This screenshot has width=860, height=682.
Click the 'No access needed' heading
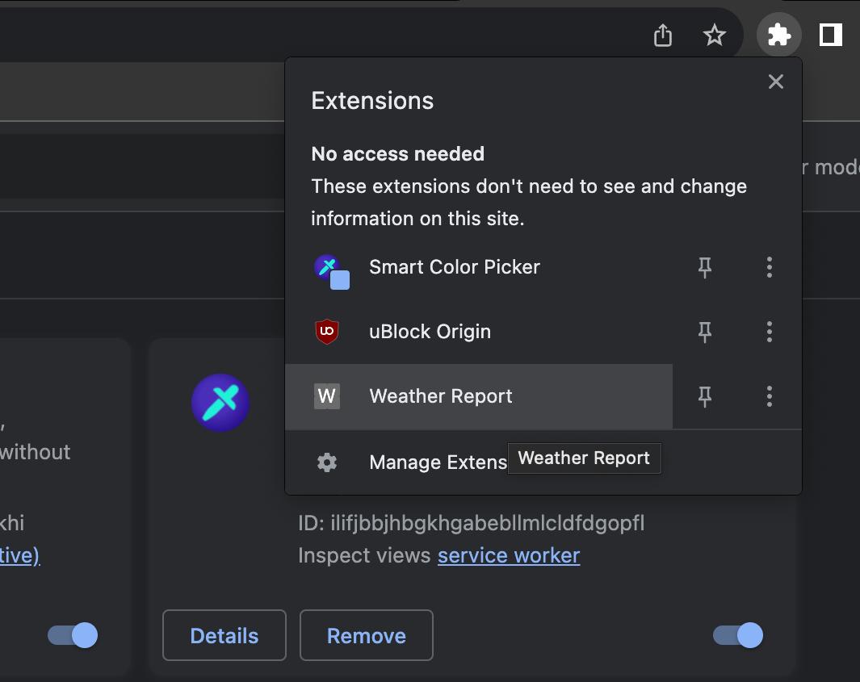click(397, 154)
